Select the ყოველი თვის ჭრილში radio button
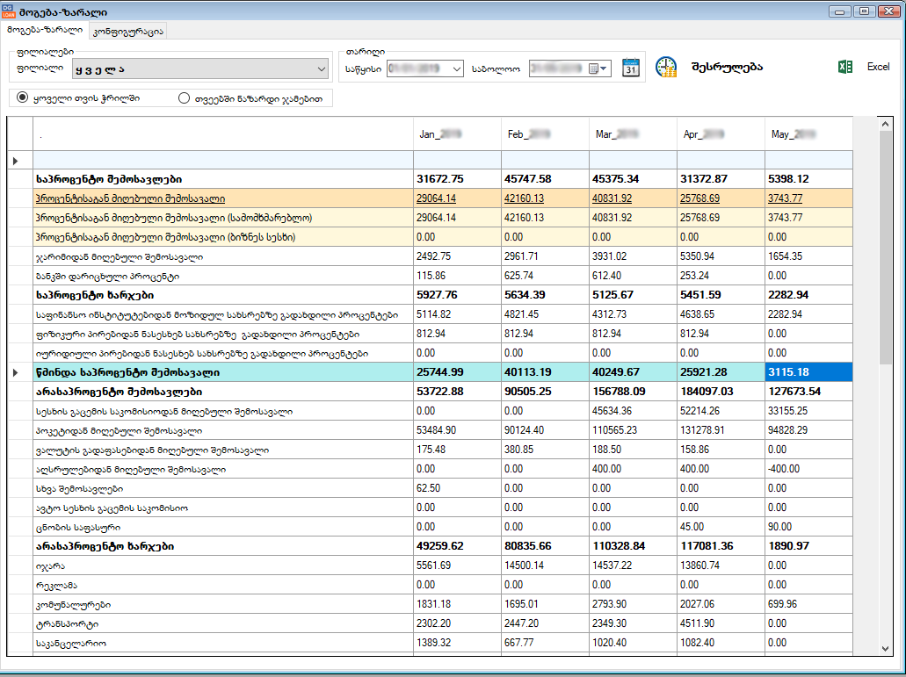 tap(23, 98)
